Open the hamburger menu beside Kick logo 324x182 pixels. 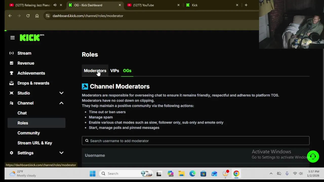[12, 38]
